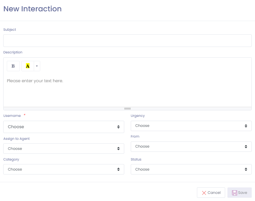Click the Urgency label
255x201 pixels.
tap(138, 116)
